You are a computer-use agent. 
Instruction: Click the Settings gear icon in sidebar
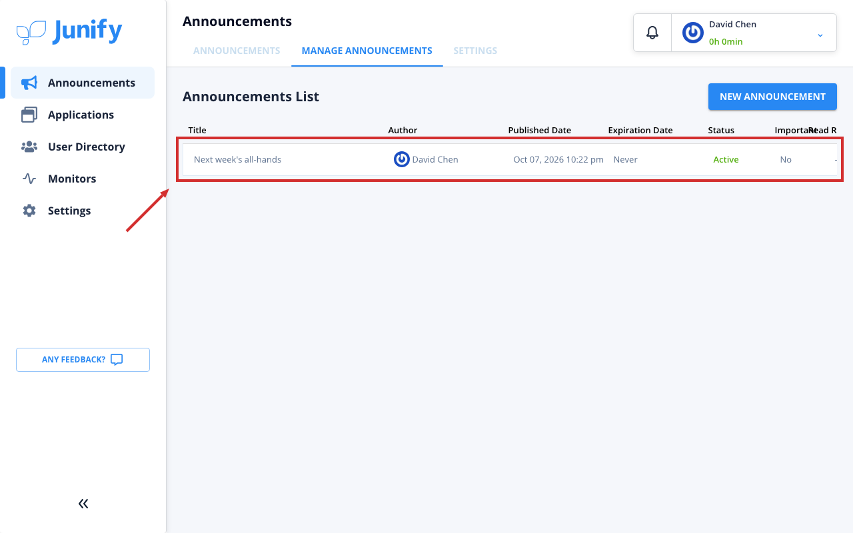coord(29,211)
